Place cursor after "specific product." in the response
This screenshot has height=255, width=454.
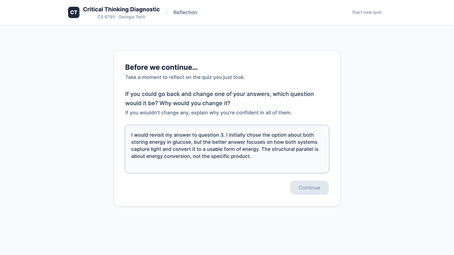pos(251,156)
